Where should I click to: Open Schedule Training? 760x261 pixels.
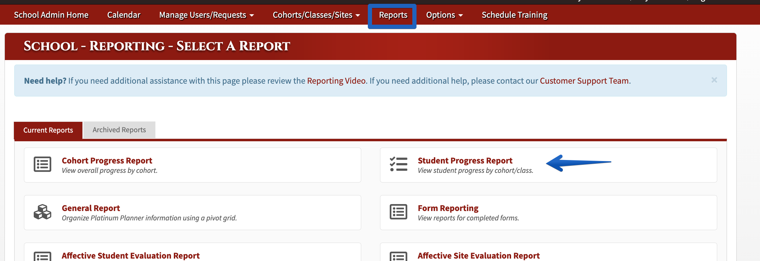[x=515, y=15]
